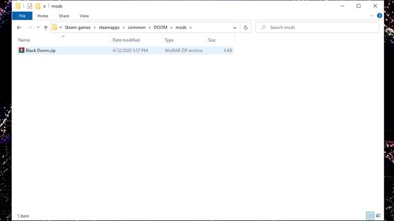
Task: Click the search magnifier icon
Action: tap(263, 27)
